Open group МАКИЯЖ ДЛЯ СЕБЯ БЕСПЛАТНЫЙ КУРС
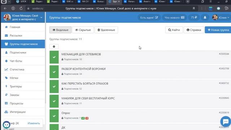The height and width of the screenshot is (130, 231). (88, 98)
